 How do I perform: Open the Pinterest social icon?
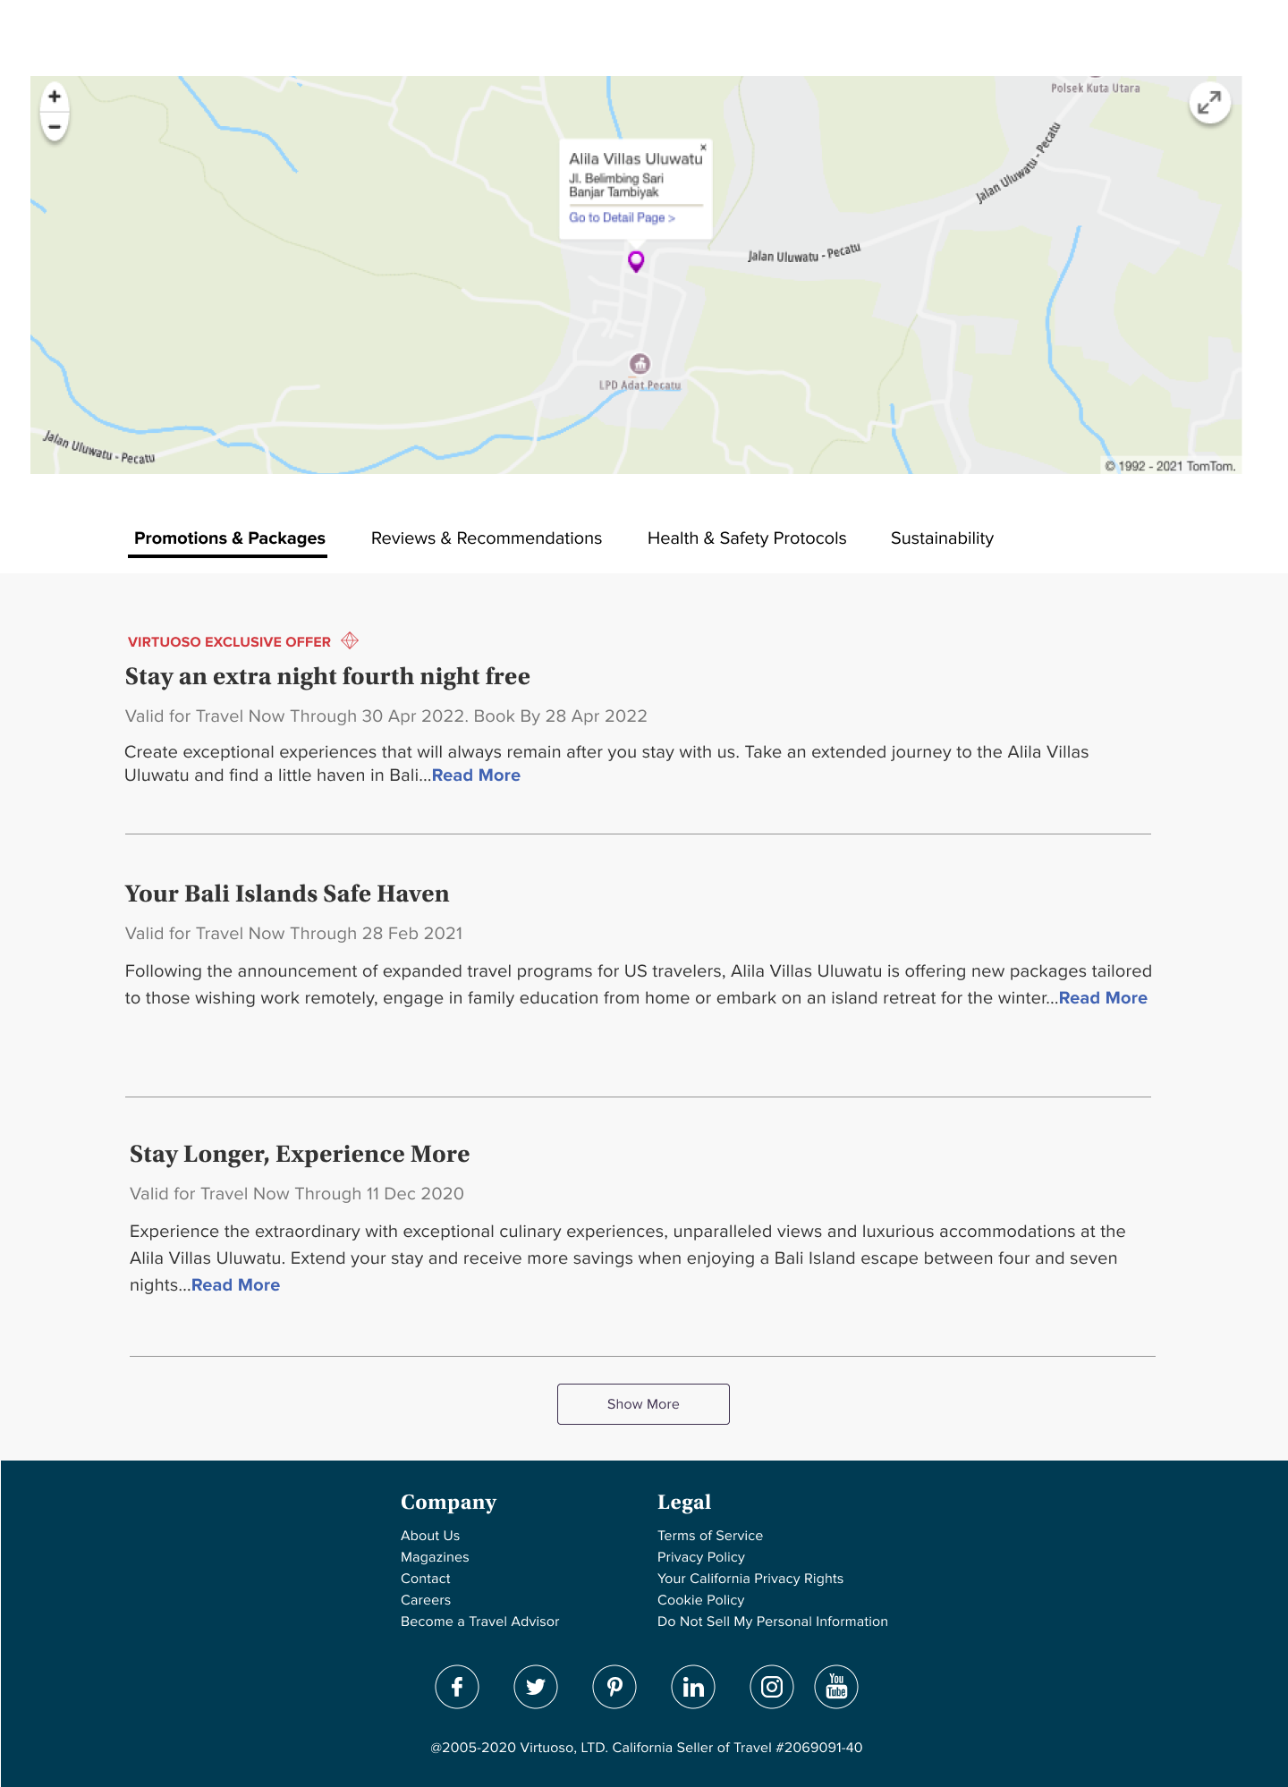[x=614, y=1687]
